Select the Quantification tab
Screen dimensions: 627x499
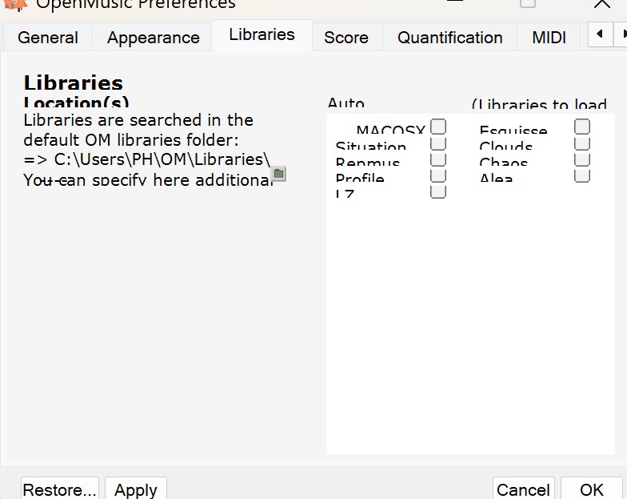449,38
